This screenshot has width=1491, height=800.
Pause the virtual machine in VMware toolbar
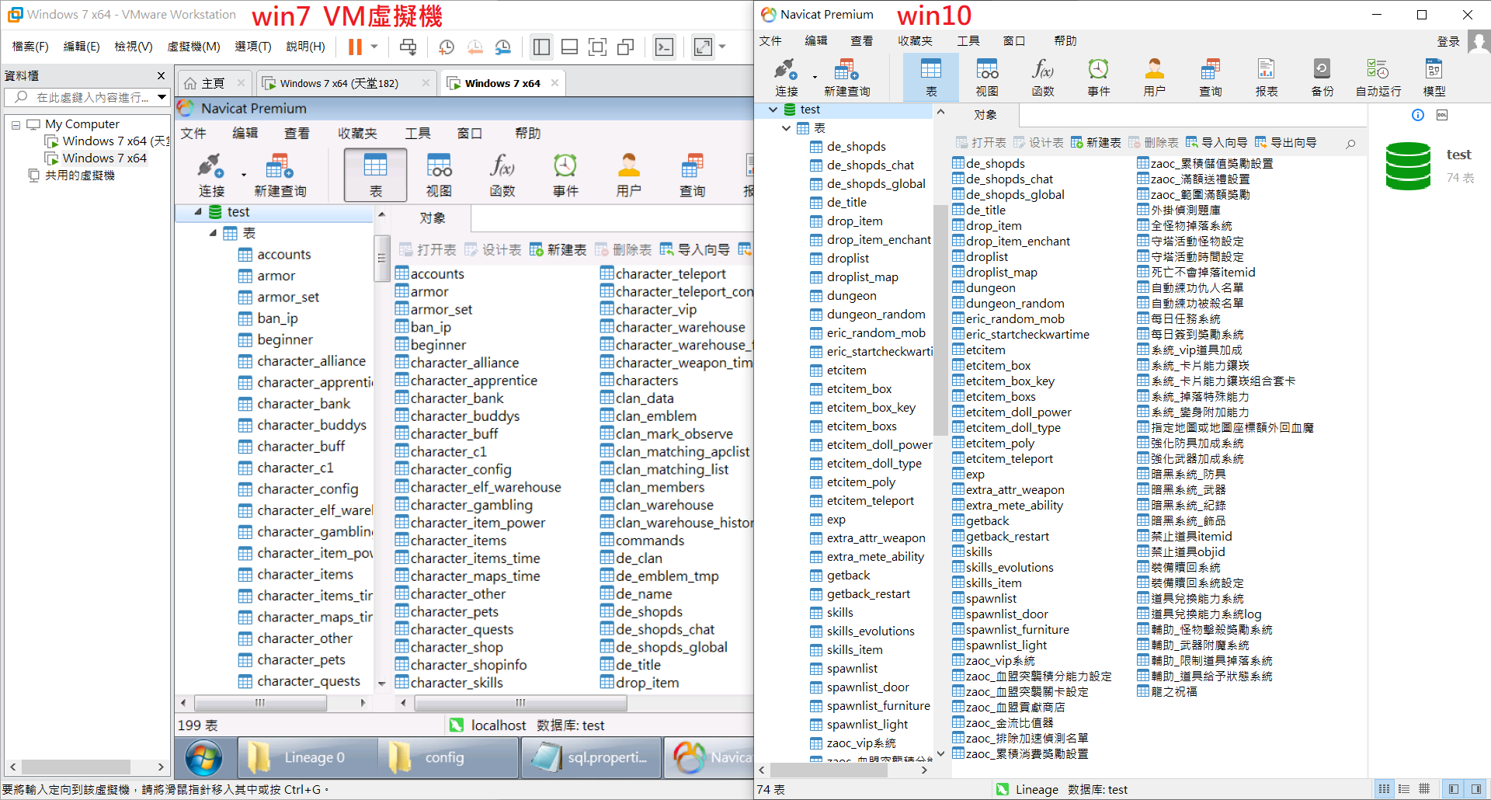tap(355, 47)
